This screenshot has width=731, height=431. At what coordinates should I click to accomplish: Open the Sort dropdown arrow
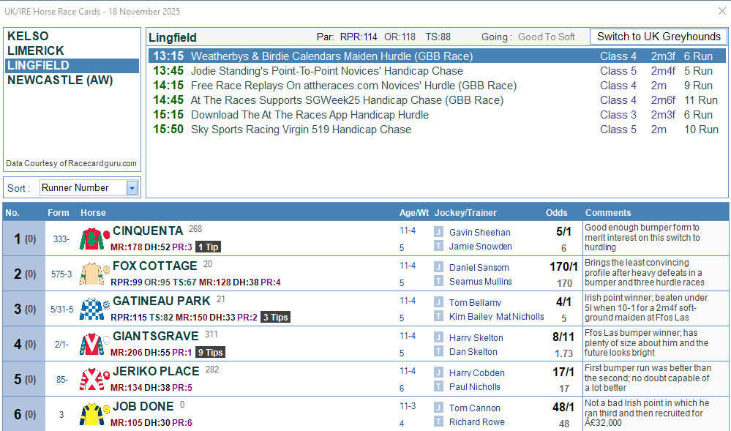[132, 188]
